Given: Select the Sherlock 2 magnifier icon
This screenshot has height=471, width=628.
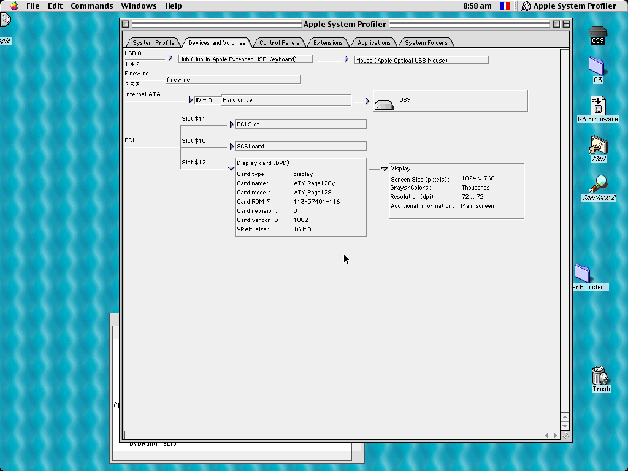Looking at the screenshot, I should point(598,184).
